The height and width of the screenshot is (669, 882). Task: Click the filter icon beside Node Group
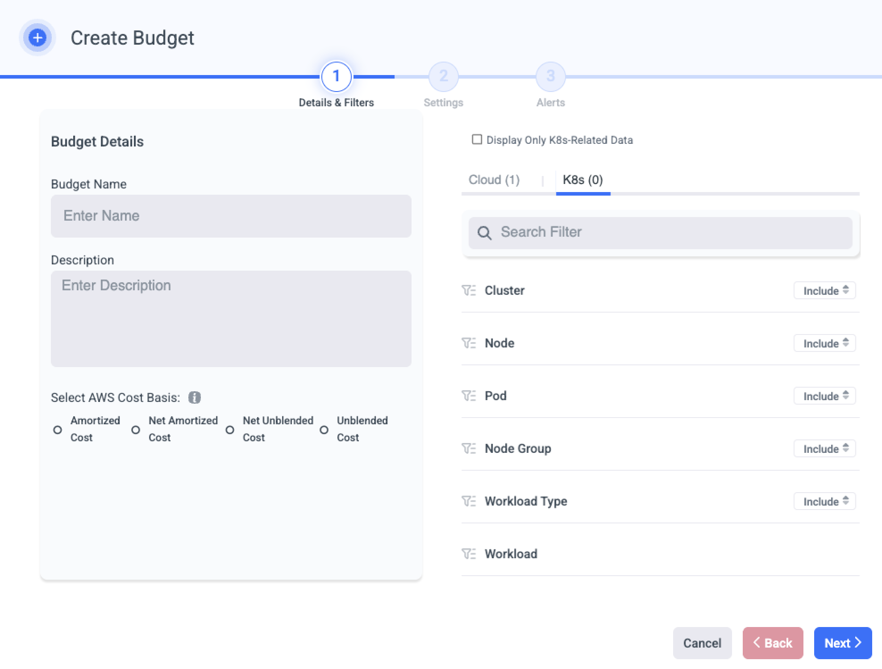469,448
